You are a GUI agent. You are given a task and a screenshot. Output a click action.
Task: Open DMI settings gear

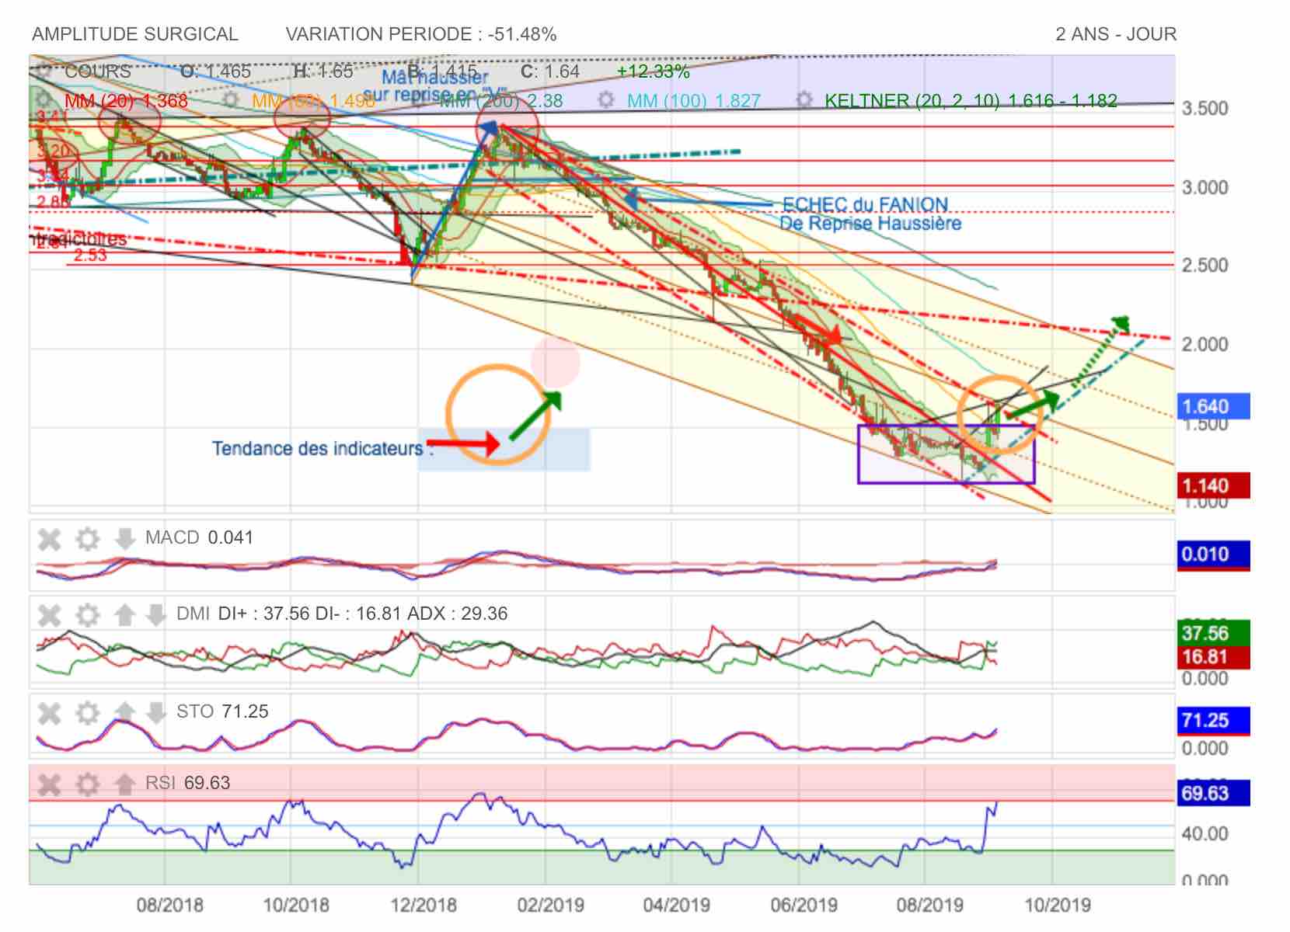(x=87, y=615)
